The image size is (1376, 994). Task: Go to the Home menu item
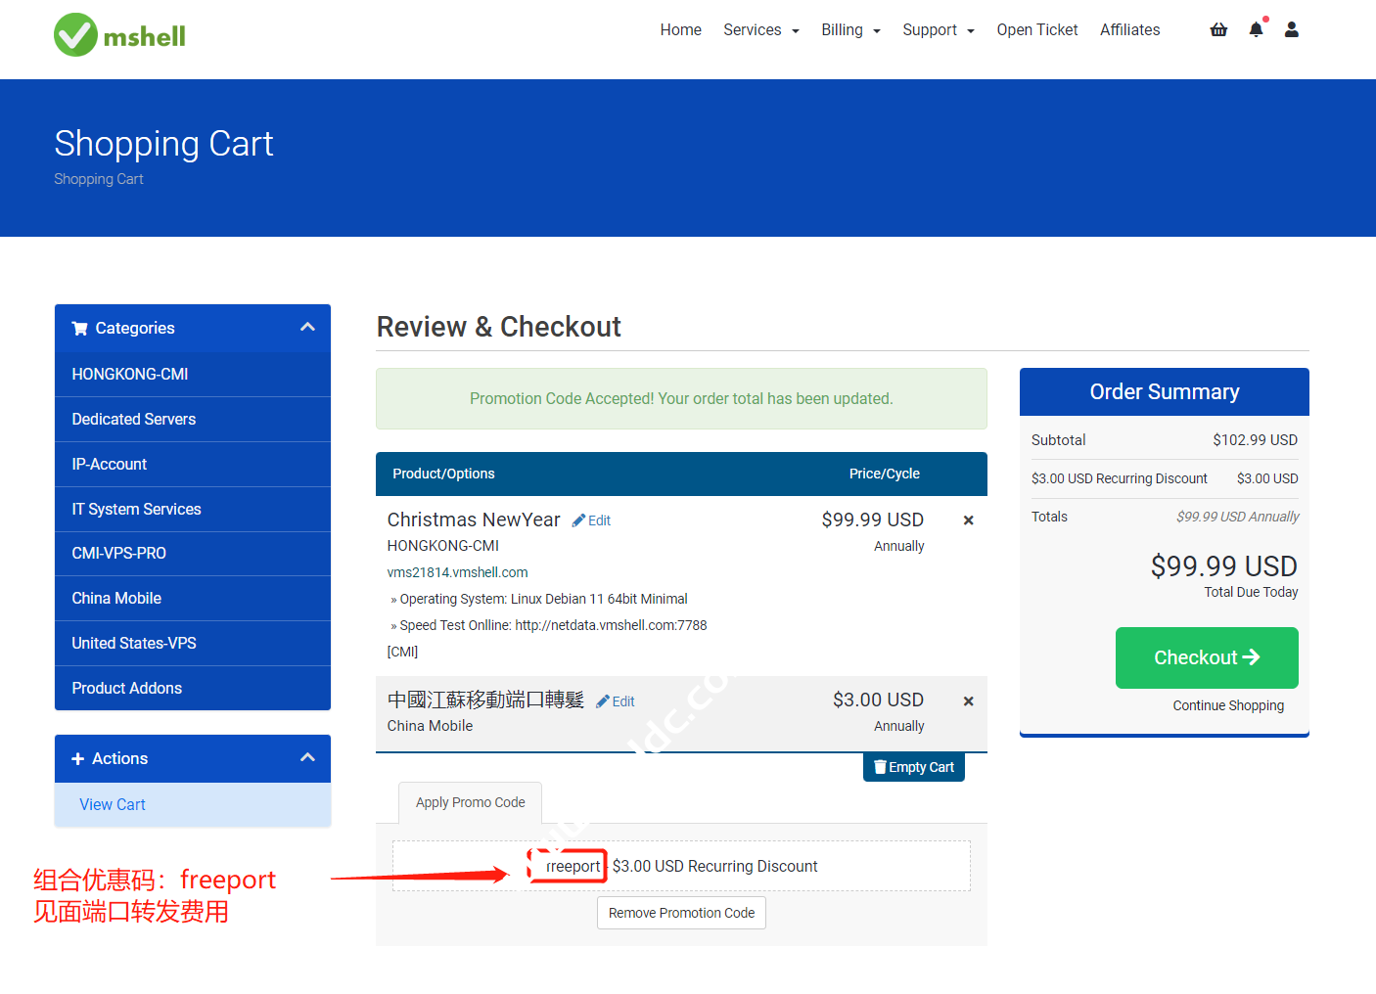(x=680, y=30)
